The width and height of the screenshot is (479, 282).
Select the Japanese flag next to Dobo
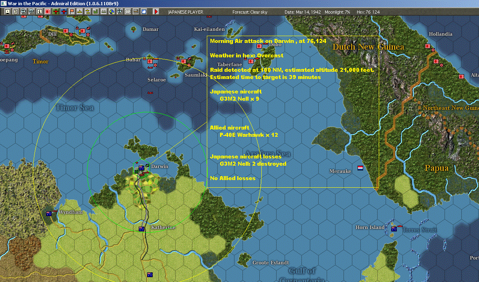tap(259, 46)
